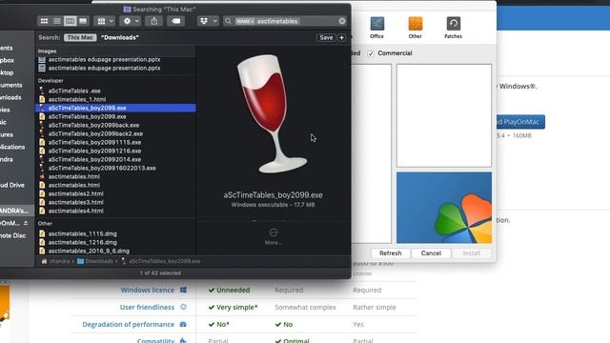
Task: Open Patches category in PlayOnMac window
Action: [x=454, y=28]
